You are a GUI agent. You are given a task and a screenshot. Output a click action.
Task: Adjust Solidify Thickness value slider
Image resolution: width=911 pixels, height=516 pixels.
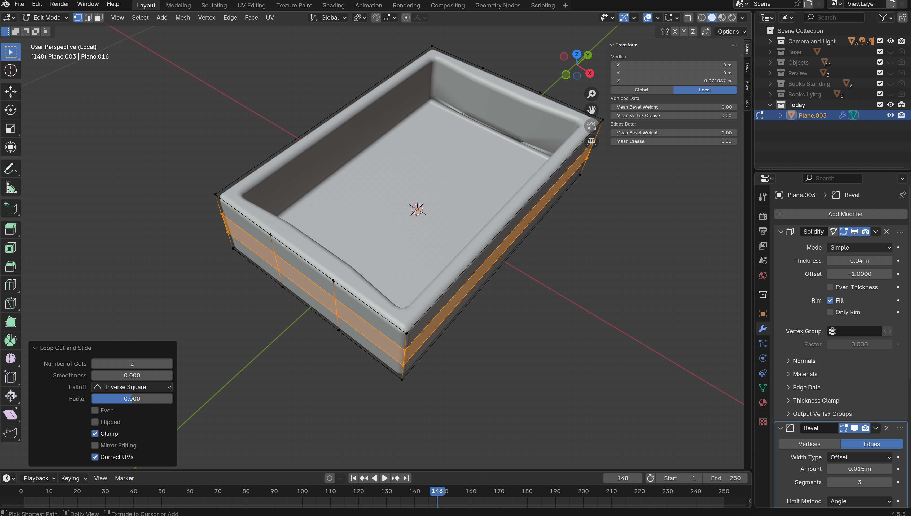pyautogui.click(x=860, y=261)
